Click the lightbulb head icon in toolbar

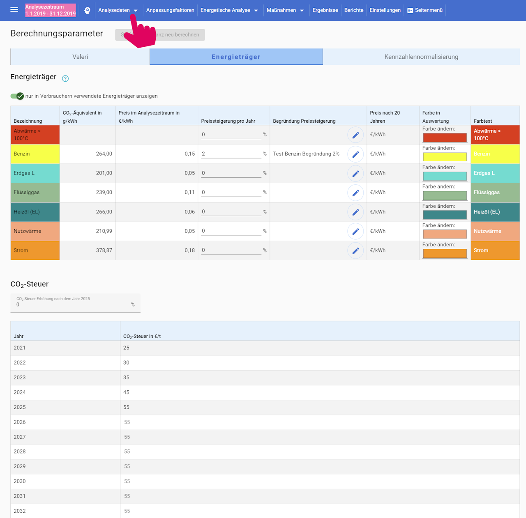click(87, 10)
